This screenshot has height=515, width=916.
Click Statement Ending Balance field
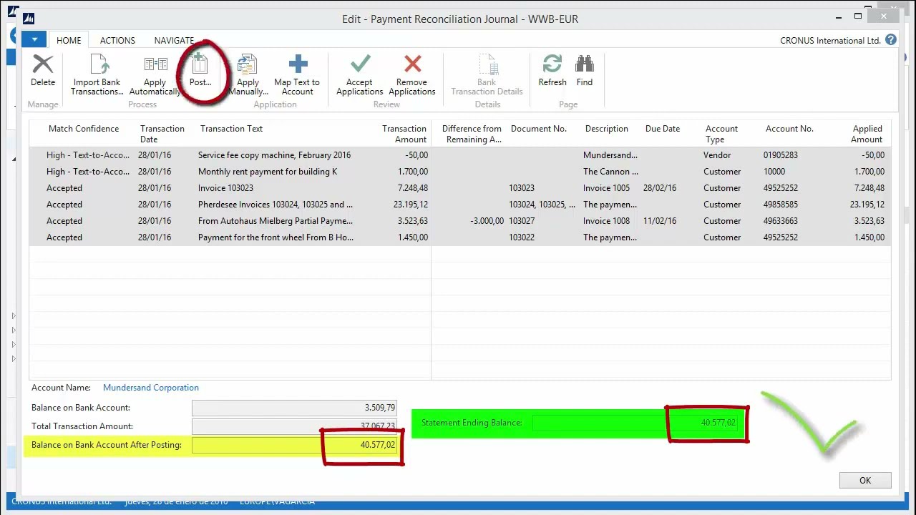(636, 423)
